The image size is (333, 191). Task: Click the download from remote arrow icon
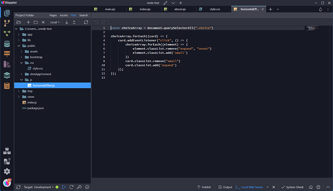67,22
